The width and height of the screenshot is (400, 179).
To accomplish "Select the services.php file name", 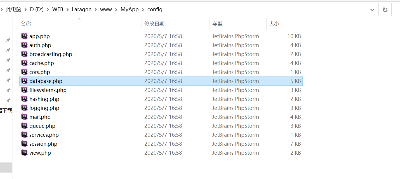I will tap(44, 135).
